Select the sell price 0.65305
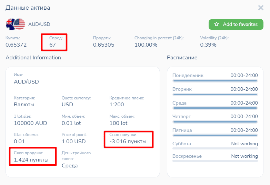Viewport: 270px width, 185px height. coord(104,45)
